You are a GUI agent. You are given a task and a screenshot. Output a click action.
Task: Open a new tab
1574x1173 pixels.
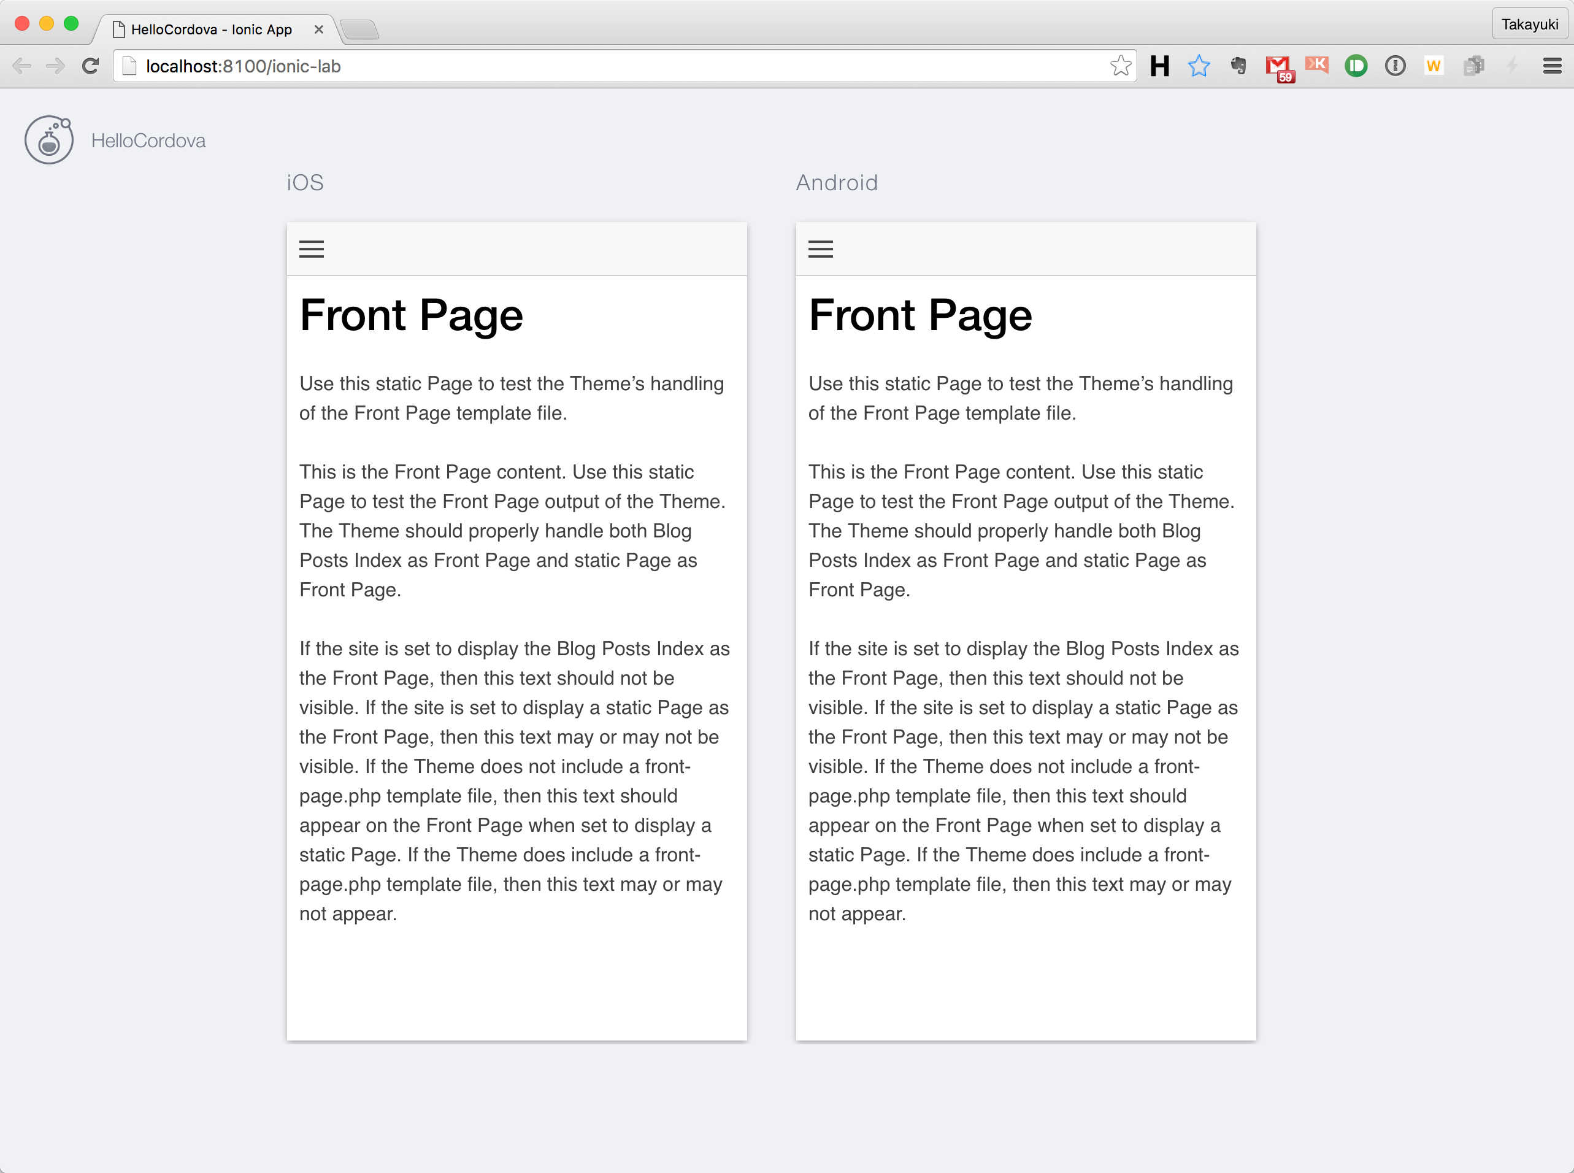click(x=359, y=29)
